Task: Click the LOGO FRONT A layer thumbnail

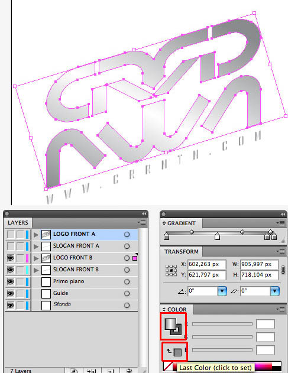Action: click(46, 235)
